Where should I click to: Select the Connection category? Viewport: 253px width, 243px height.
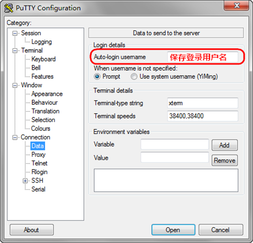[35, 137]
